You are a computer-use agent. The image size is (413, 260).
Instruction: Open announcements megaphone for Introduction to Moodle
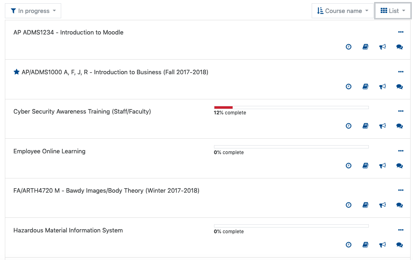[x=383, y=47]
